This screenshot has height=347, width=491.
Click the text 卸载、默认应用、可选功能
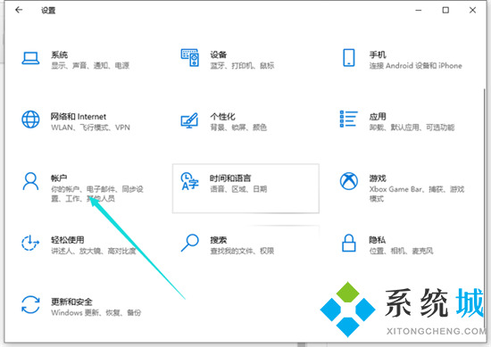[x=412, y=128]
